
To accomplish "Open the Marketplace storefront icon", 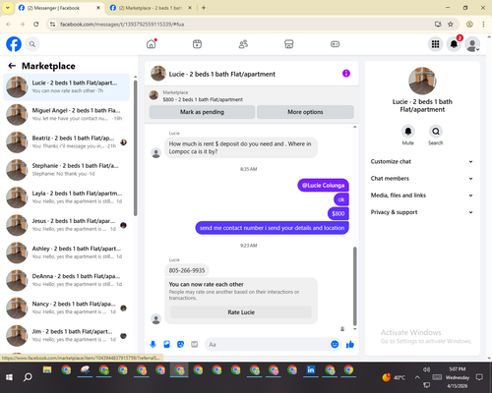I will point(289,44).
